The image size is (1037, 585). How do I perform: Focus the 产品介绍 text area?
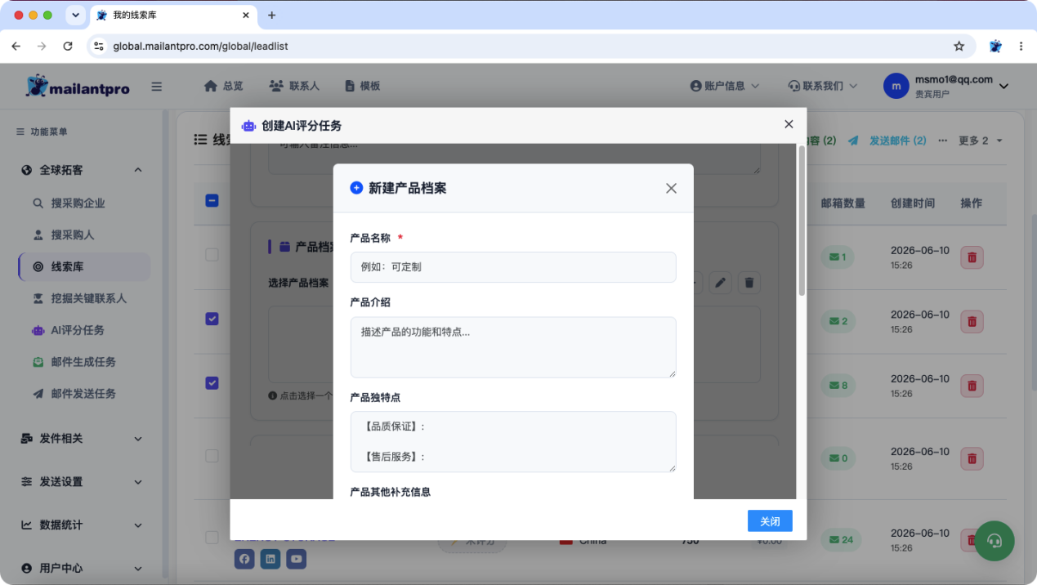coord(513,347)
